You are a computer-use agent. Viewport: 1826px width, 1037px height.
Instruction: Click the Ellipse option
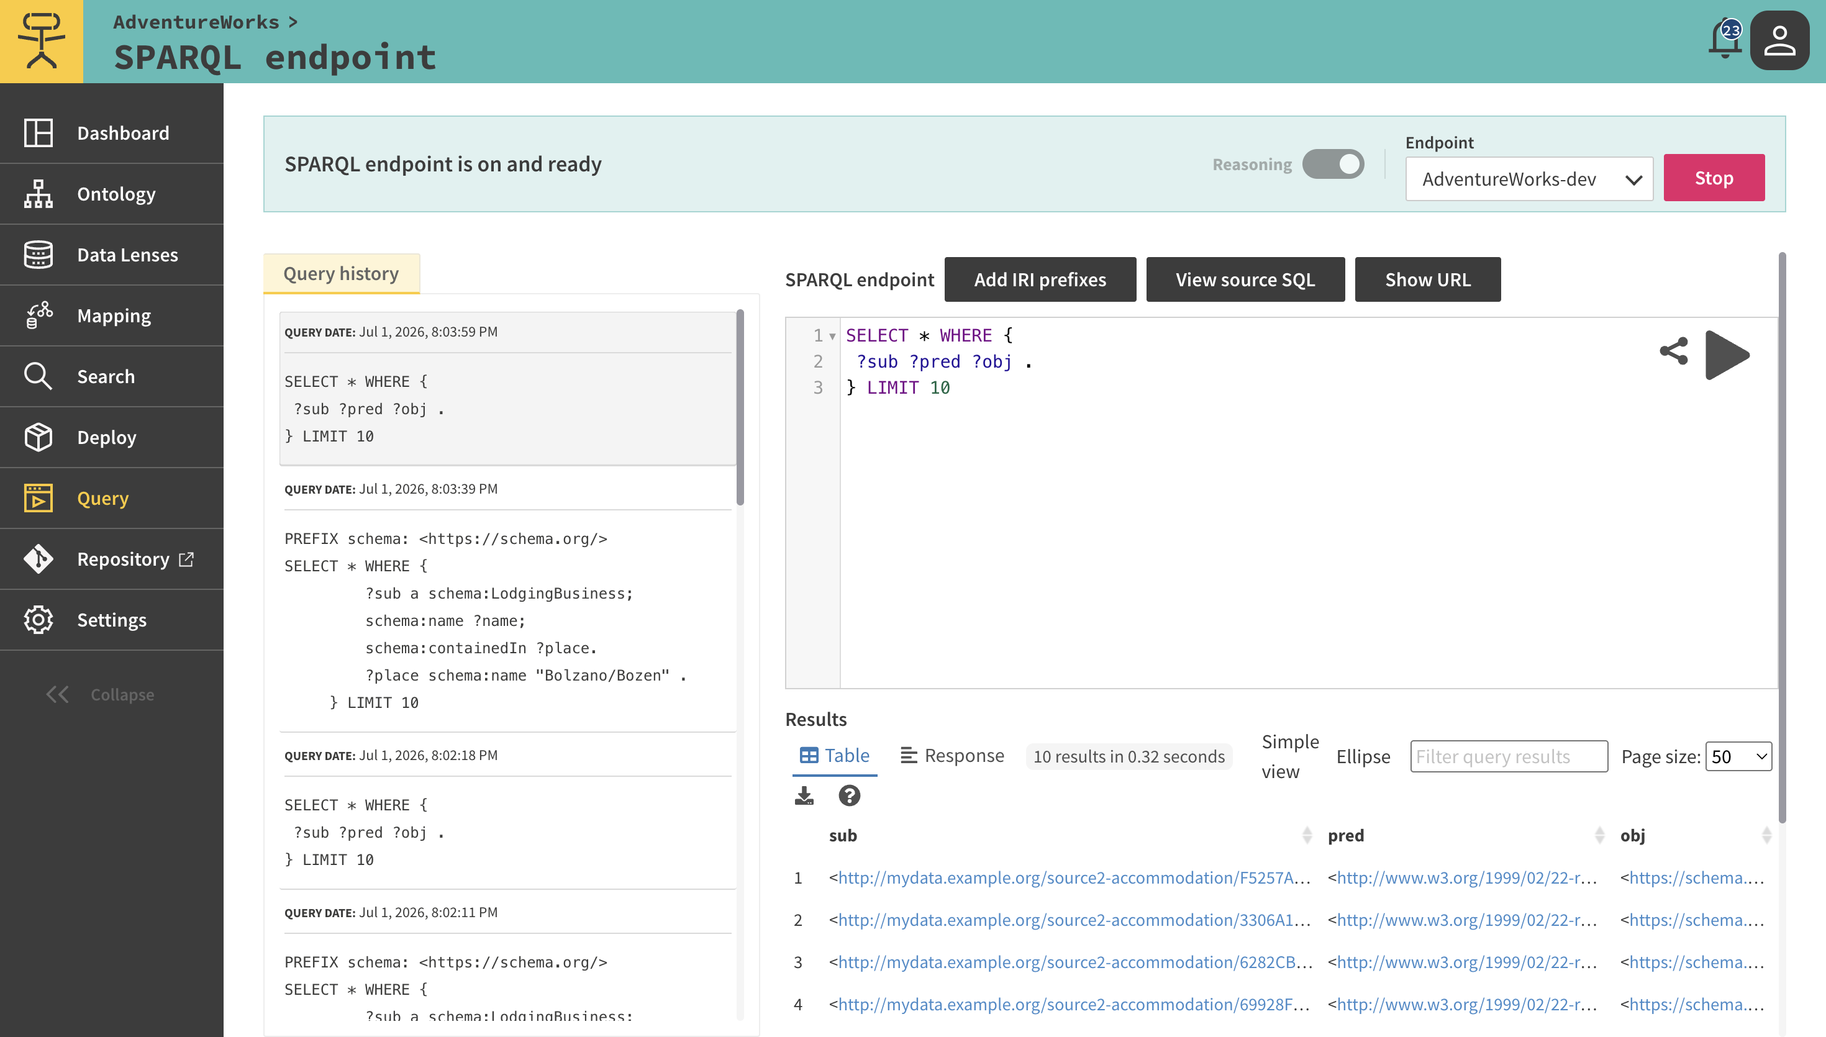pyautogui.click(x=1363, y=756)
